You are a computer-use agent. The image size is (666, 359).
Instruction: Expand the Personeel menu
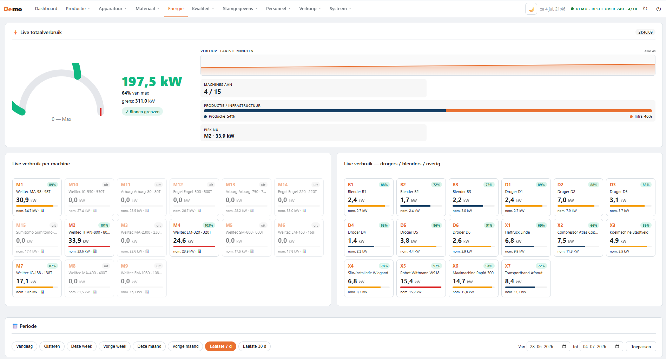click(278, 9)
